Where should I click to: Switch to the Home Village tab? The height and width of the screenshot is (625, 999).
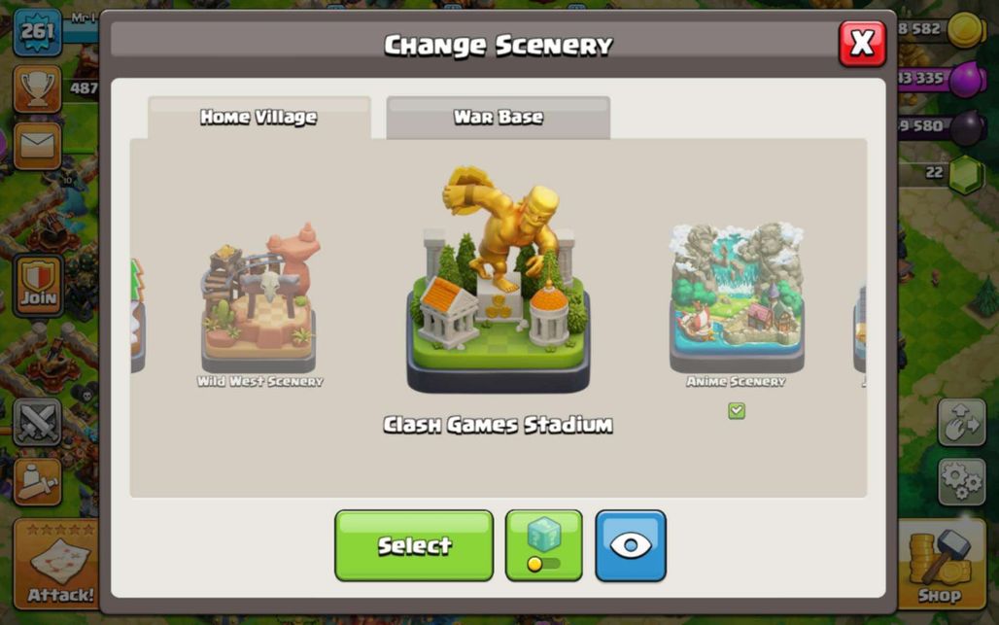[258, 118]
